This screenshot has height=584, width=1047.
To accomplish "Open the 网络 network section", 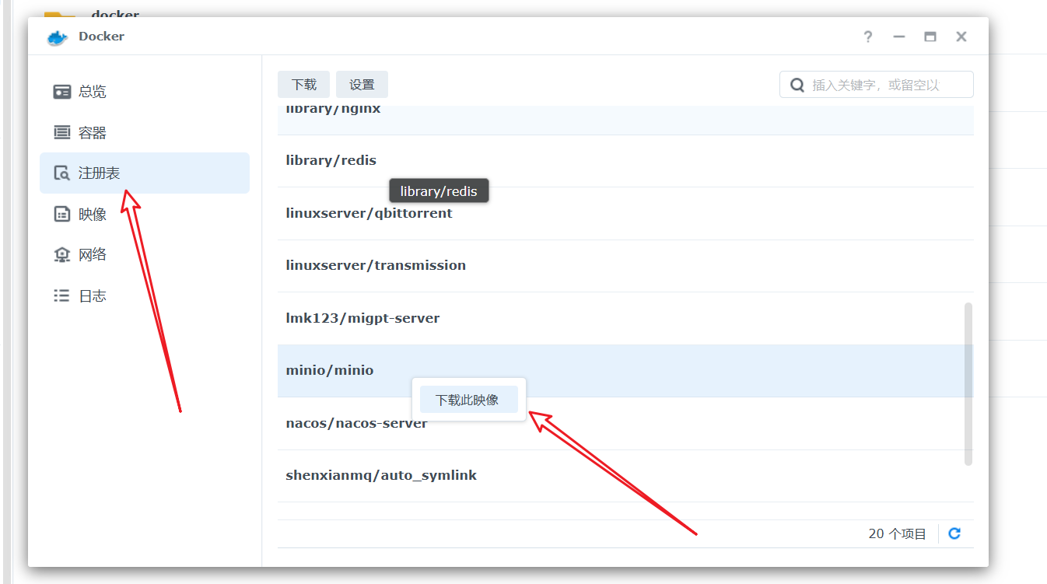I will pyautogui.click(x=145, y=254).
